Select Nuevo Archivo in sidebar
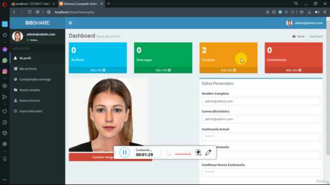This screenshot has height=185, width=330. [38, 101]
